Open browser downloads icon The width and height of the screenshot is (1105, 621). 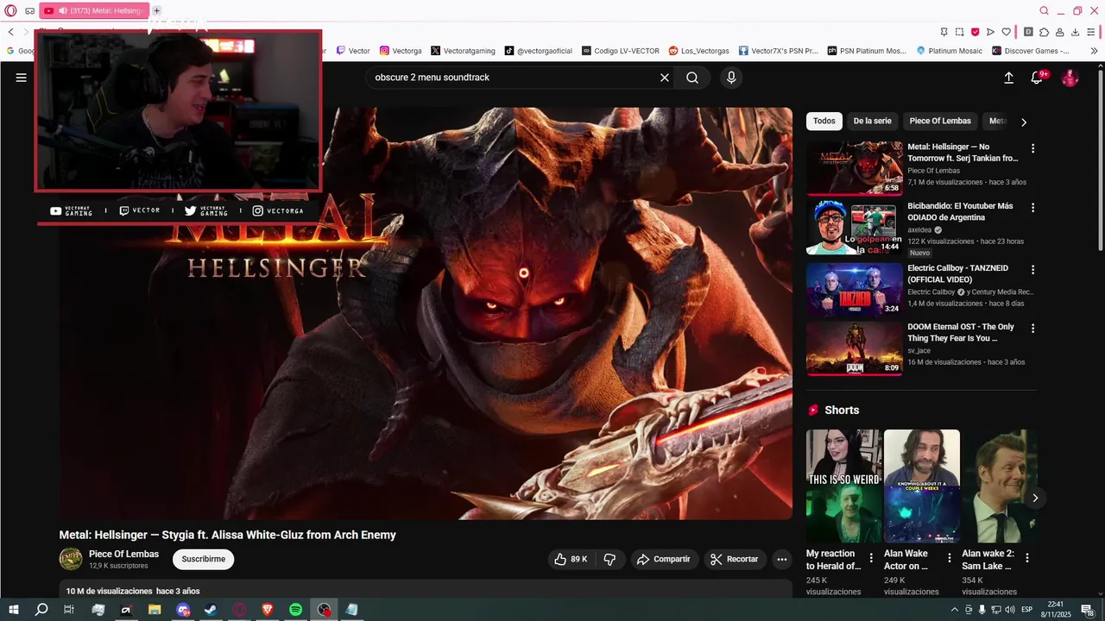pos(1075,32)
